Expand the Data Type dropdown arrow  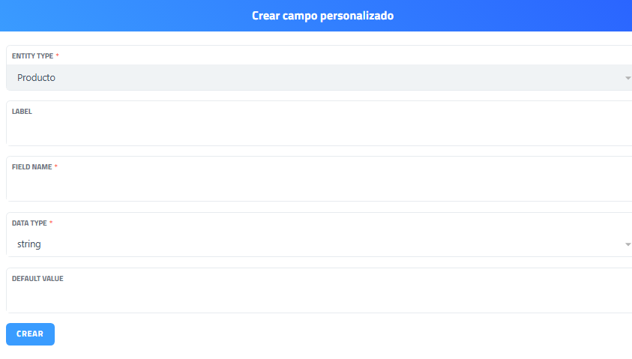pos(628,244)
